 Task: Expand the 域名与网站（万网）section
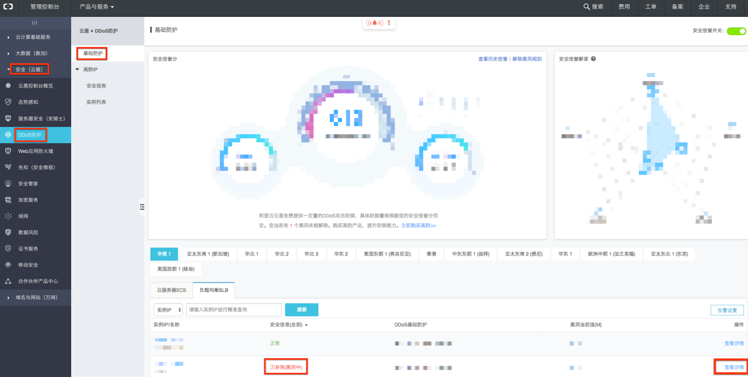(x=36, y=298)
